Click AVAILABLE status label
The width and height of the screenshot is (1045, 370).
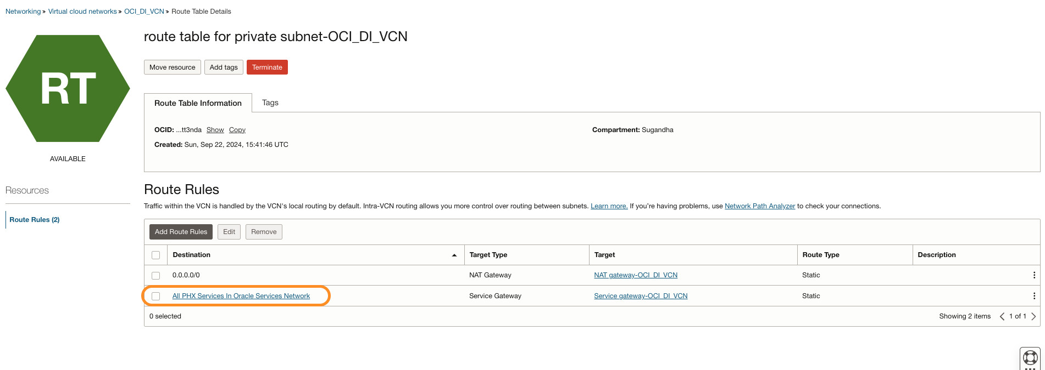[68, 159]
